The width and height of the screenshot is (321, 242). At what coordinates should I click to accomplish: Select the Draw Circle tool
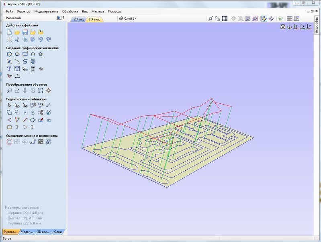pyautogui.click(x=10, y=54)
